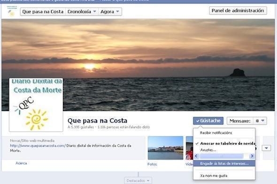
Task: Click Novas/Sitio web multimedia category text
Action: 32,140
